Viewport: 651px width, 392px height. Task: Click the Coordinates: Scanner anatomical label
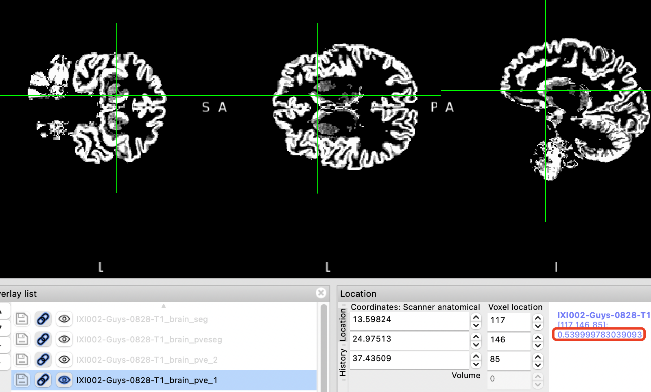pos(415,307)
